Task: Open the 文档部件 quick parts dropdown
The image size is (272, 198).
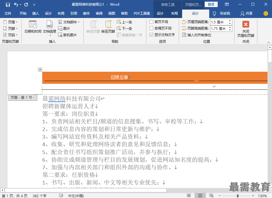Action: pos(69,22)
